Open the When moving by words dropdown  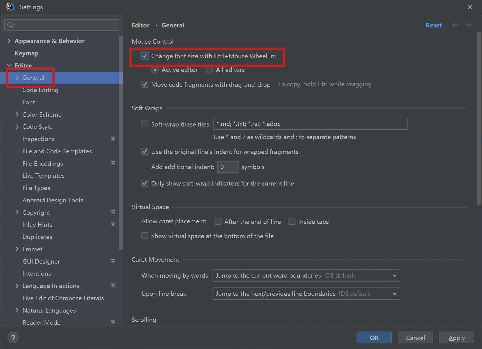pyautogui.click(x=306, y=275)
